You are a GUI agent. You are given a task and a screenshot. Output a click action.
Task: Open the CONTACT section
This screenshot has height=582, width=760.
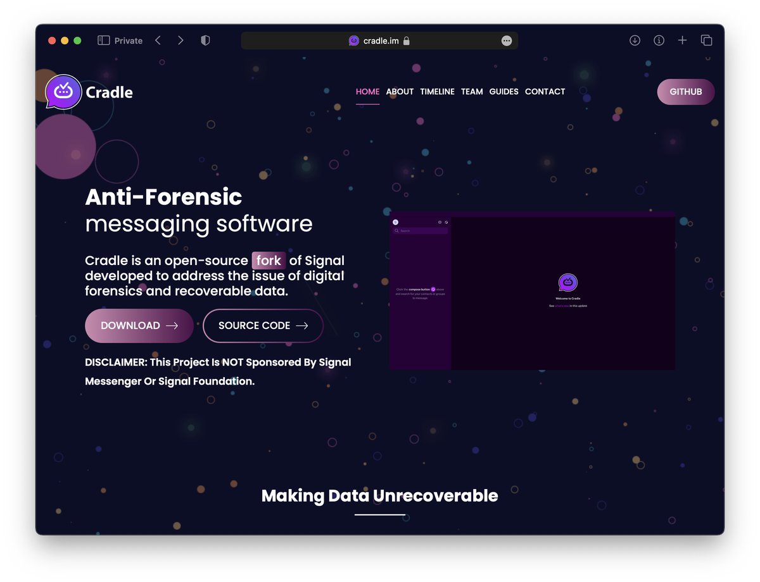[545, 92]
